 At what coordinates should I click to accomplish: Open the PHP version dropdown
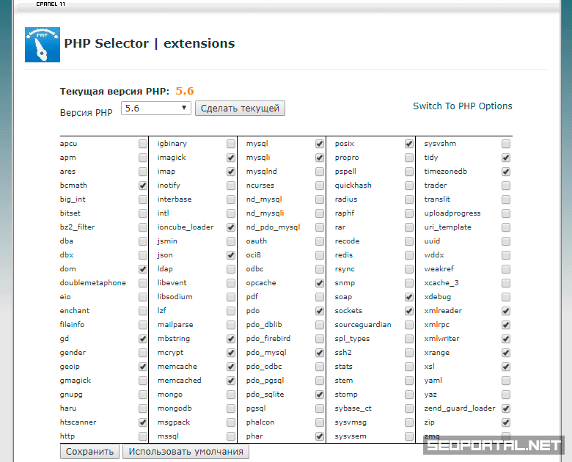[x=156, y=108]
